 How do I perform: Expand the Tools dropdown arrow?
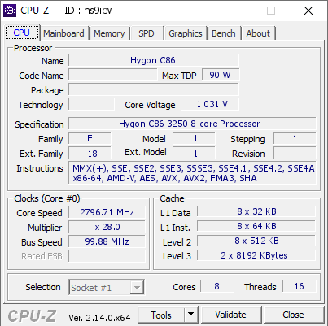[x=191, y=315]
